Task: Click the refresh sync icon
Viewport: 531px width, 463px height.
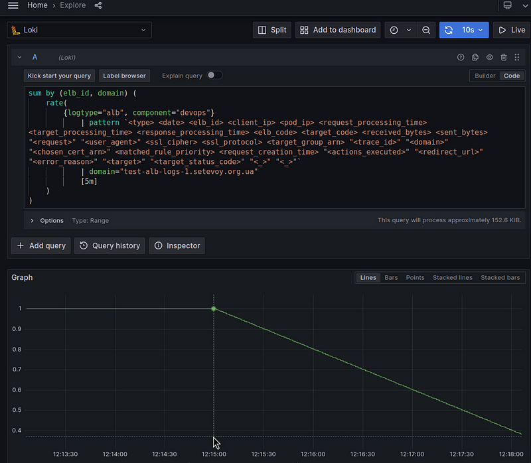Action: click(x=449, y=30)
